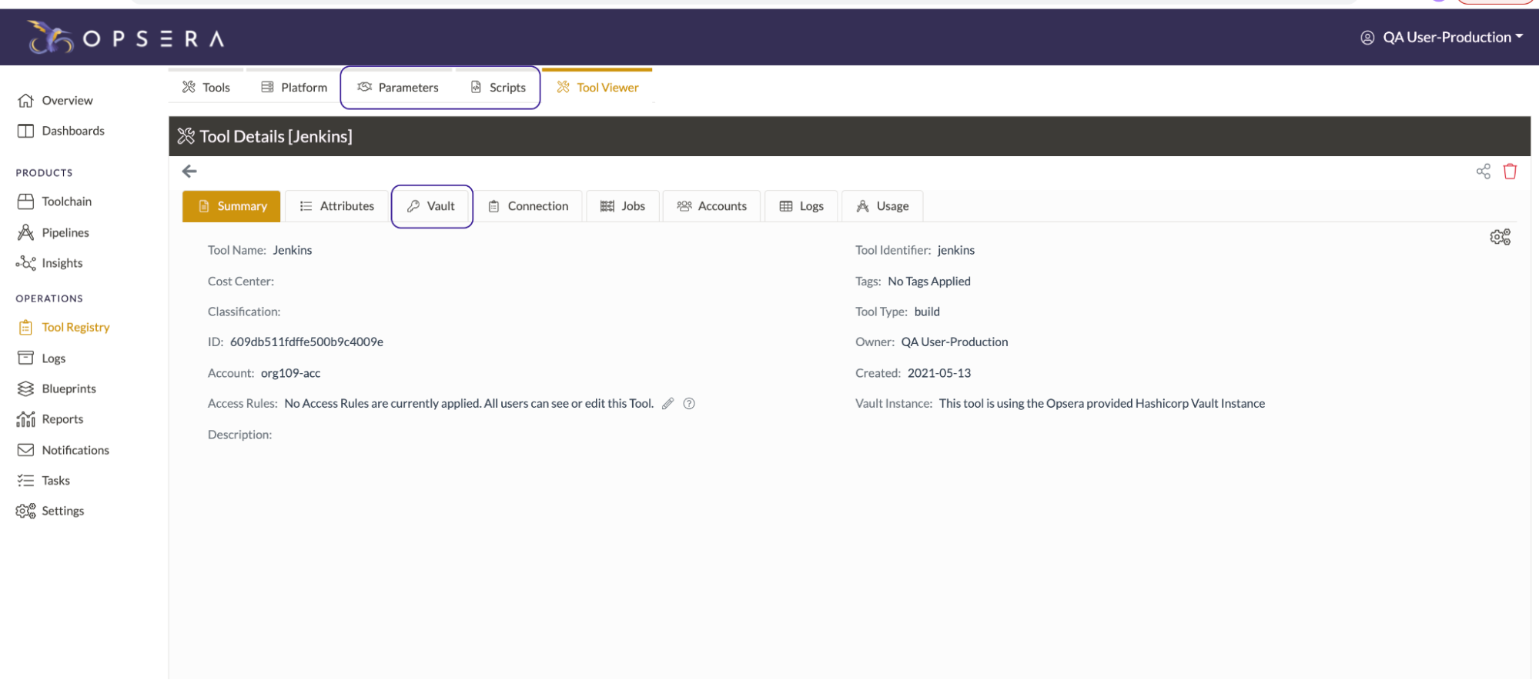Click the tool ID 609db511fdffe500b9c4009e

(306, 342)
